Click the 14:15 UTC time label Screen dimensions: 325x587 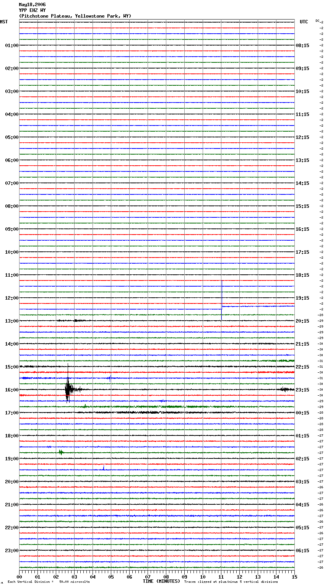click(302, 183)
